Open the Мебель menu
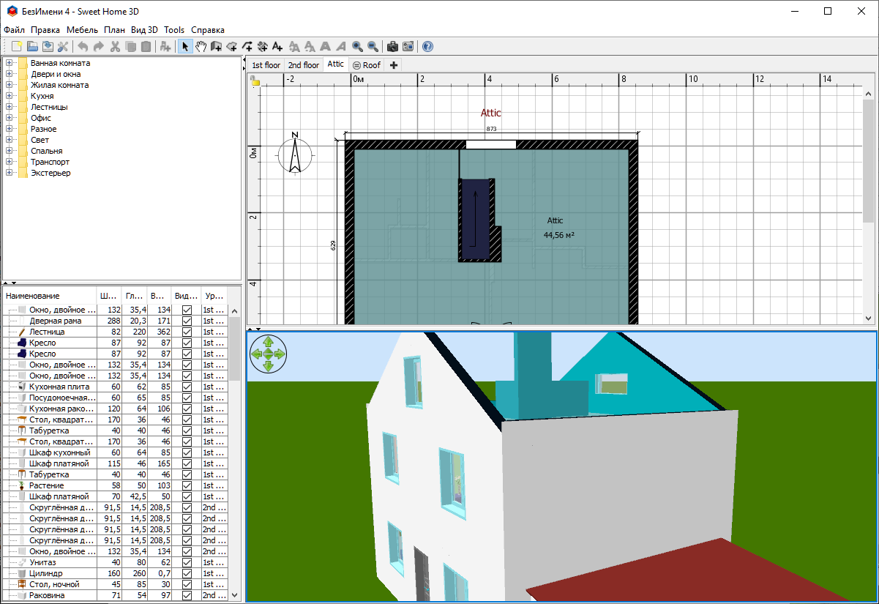Screen dimensions: 879x604 82,30
